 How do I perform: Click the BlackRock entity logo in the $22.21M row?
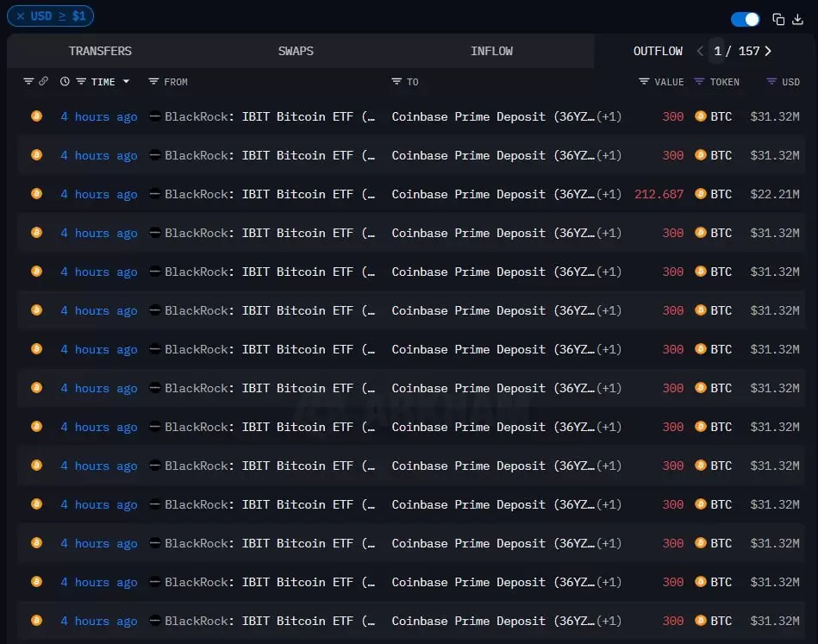click(154, 194)
